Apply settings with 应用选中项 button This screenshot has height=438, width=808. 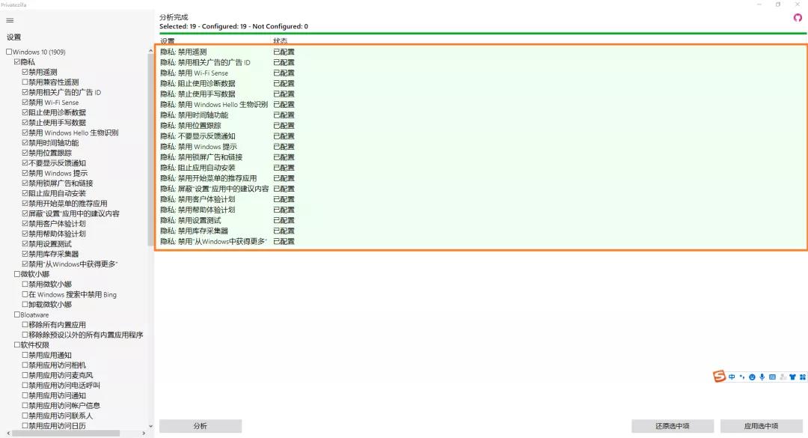click(x=761, y=426)
